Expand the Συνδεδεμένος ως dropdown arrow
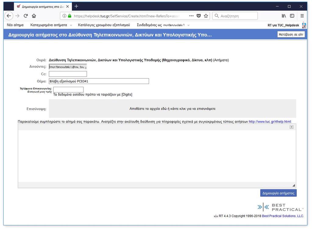 (188, 26)
